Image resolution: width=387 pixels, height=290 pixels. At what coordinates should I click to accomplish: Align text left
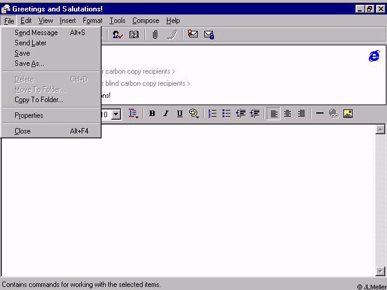pyautogui.click(x=274, y=114)
